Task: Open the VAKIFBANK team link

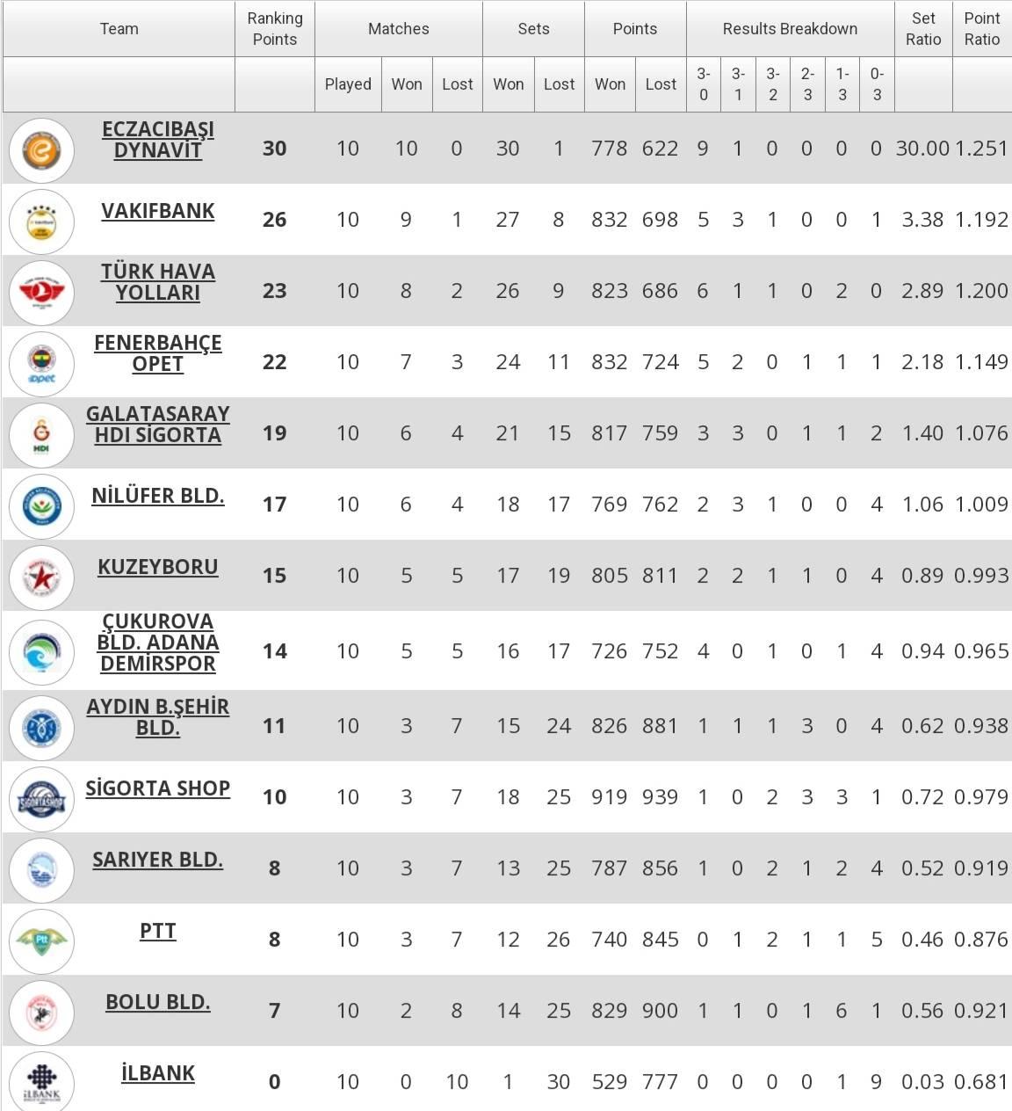Action: (158, 211)
